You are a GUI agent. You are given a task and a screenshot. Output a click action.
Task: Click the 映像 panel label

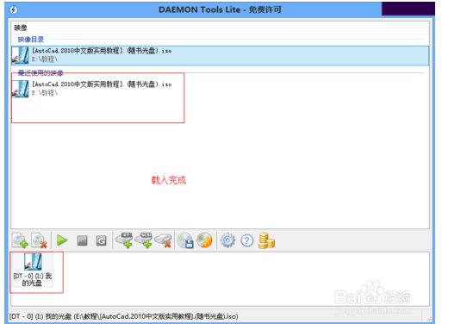[21, 28]
